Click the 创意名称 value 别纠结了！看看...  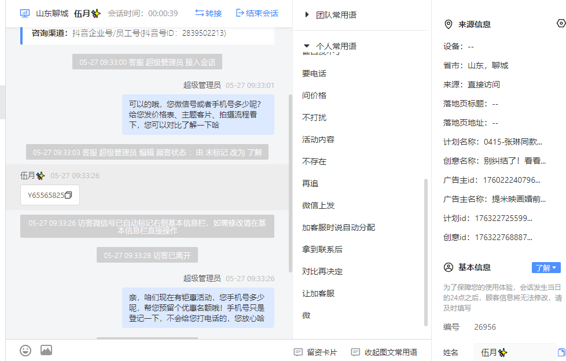(514, 161)
